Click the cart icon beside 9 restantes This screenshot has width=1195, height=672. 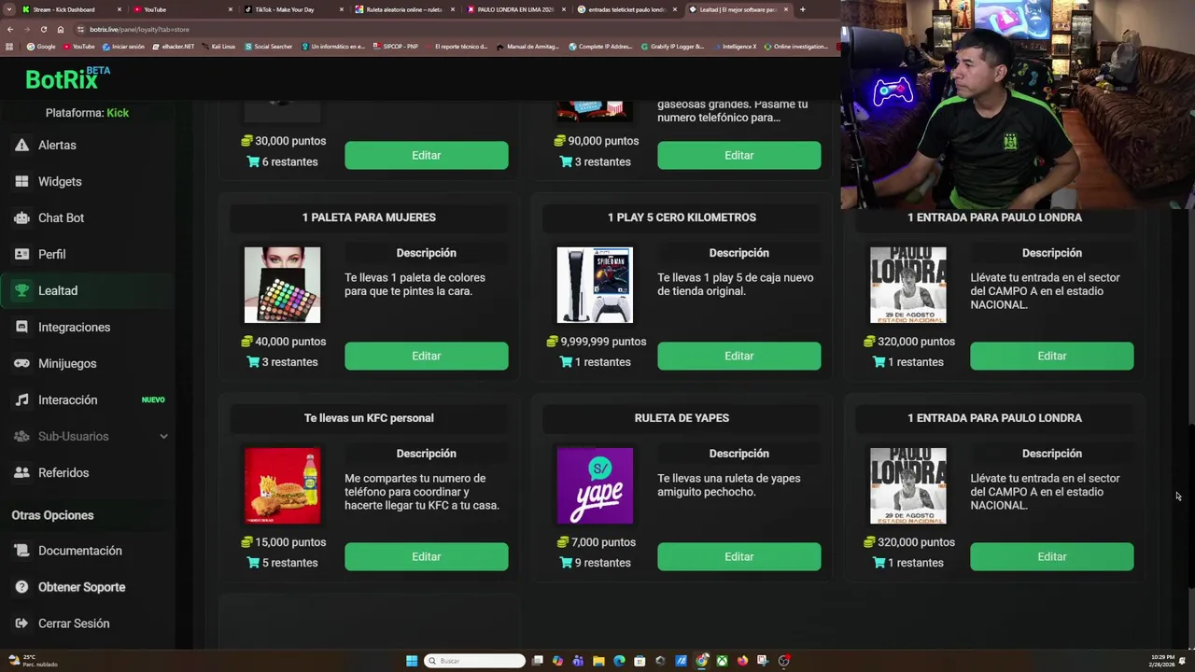click(x=566, y=563)
